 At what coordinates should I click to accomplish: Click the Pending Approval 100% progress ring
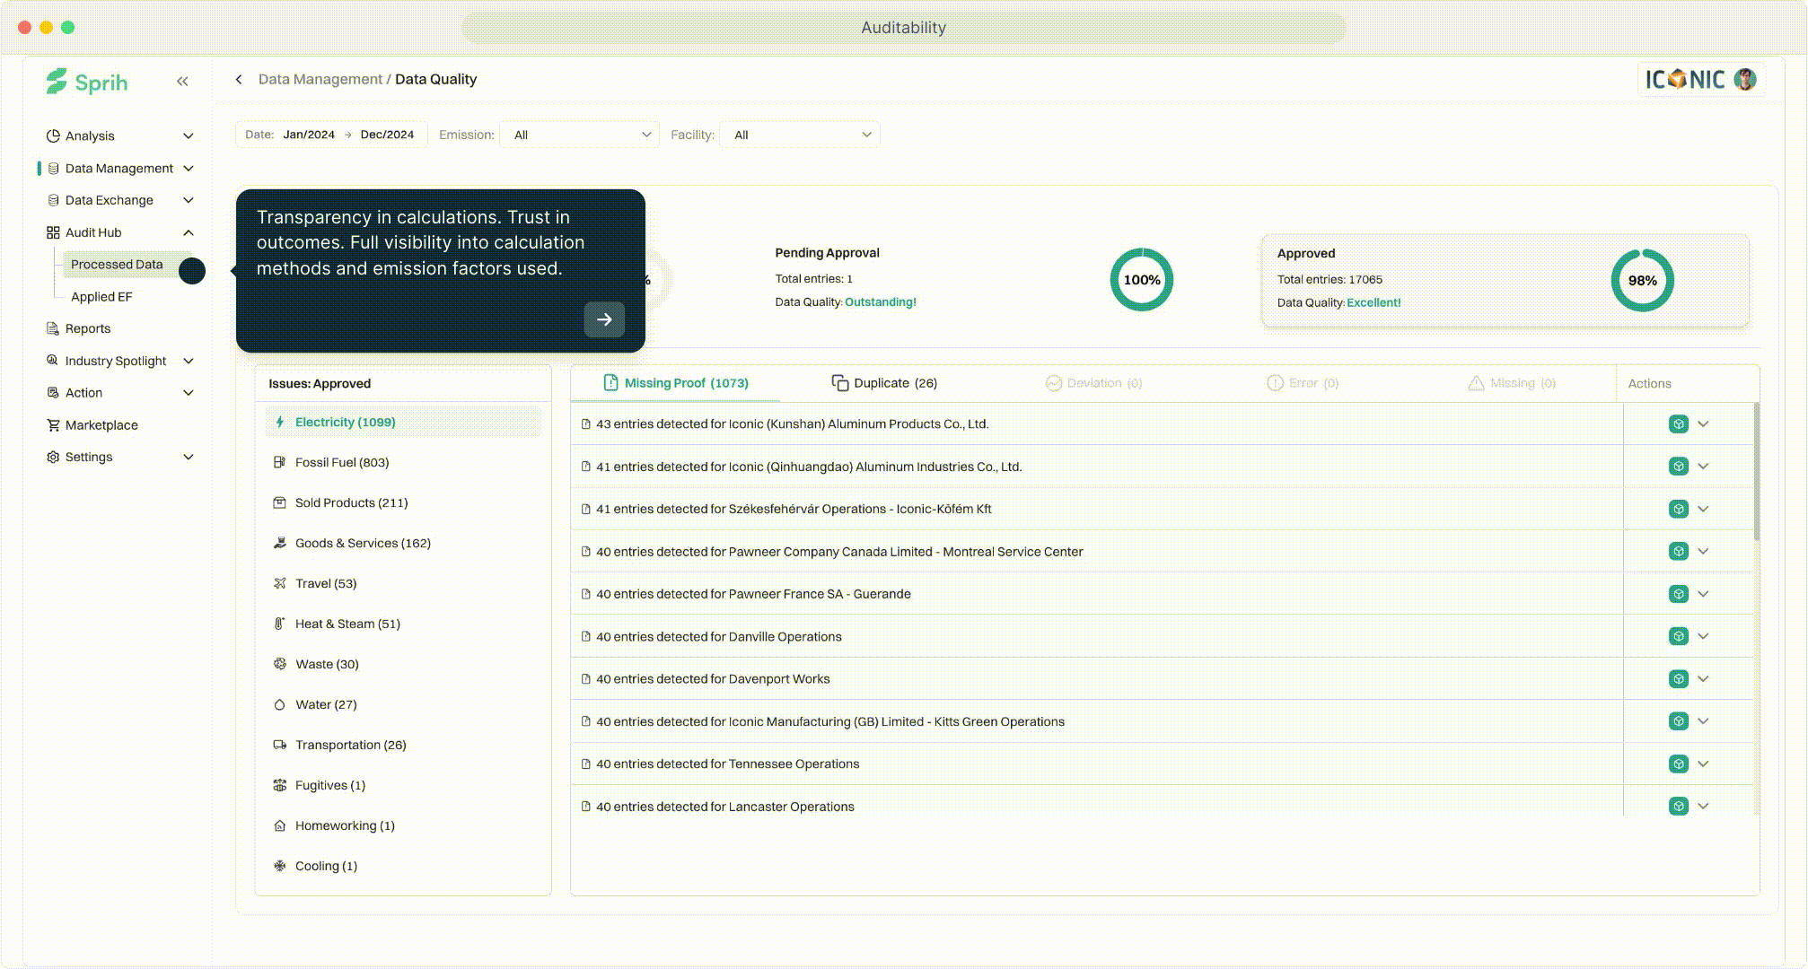tap(1141, 280)
